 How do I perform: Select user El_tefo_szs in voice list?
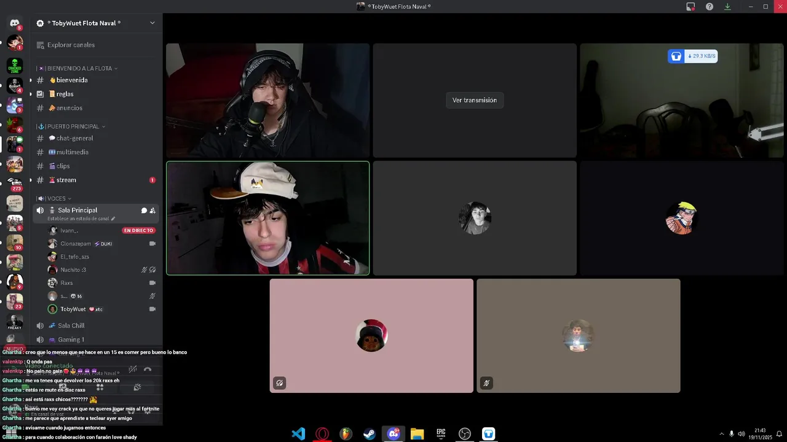click(x=74, y=257)
